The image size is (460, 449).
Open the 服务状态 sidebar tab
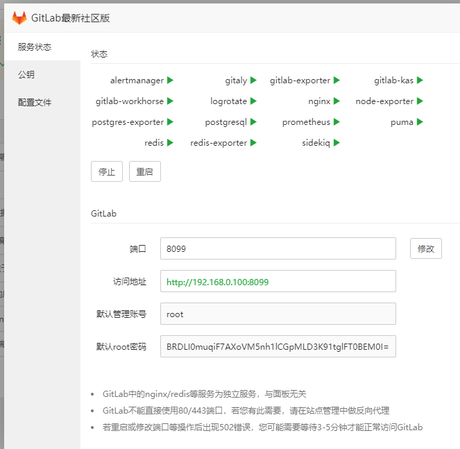point(42,46)
